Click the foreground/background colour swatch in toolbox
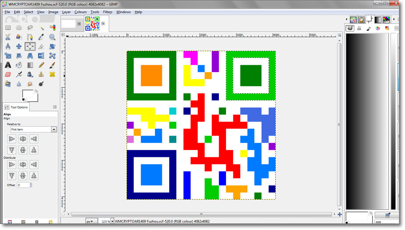Image resolution: width=405 pixels, height=230 pixels. 30,96
